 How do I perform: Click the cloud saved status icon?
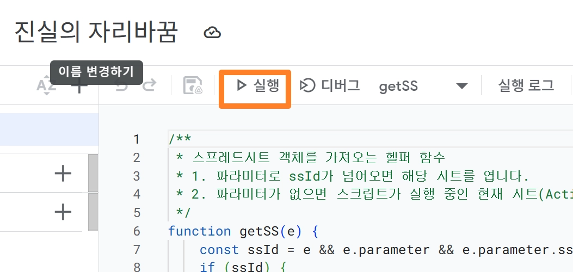click(212, 33)
